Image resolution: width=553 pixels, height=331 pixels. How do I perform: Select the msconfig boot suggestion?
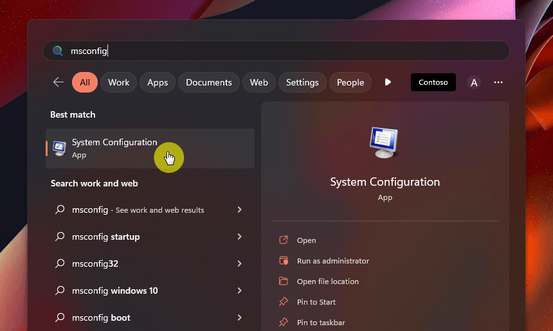tap(150, 318)
